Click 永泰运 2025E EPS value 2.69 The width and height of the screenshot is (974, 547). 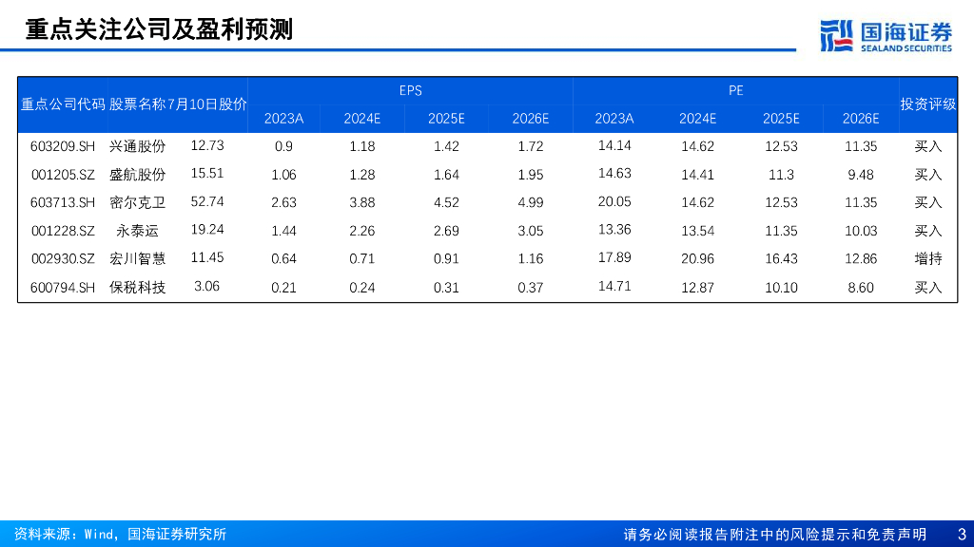pos(446,232)
